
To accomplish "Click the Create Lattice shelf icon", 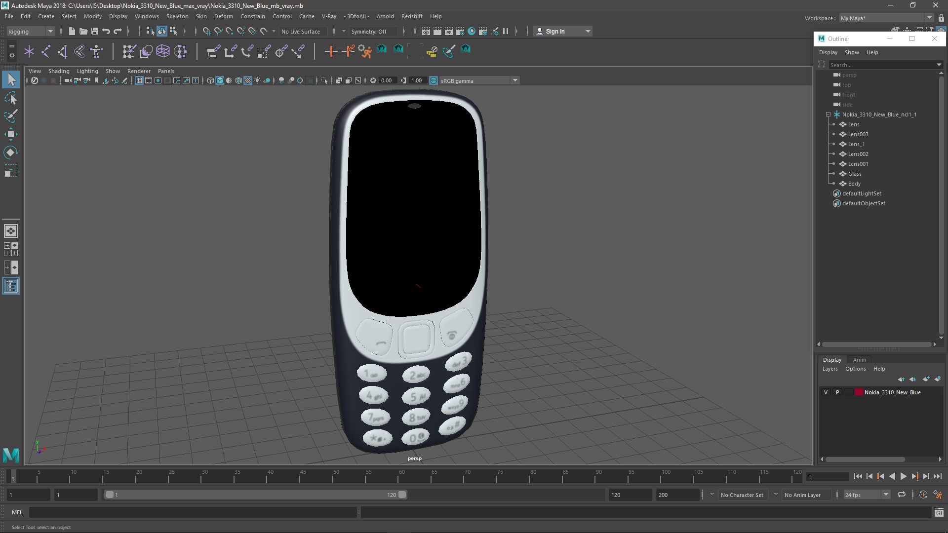I will [163, 51].
